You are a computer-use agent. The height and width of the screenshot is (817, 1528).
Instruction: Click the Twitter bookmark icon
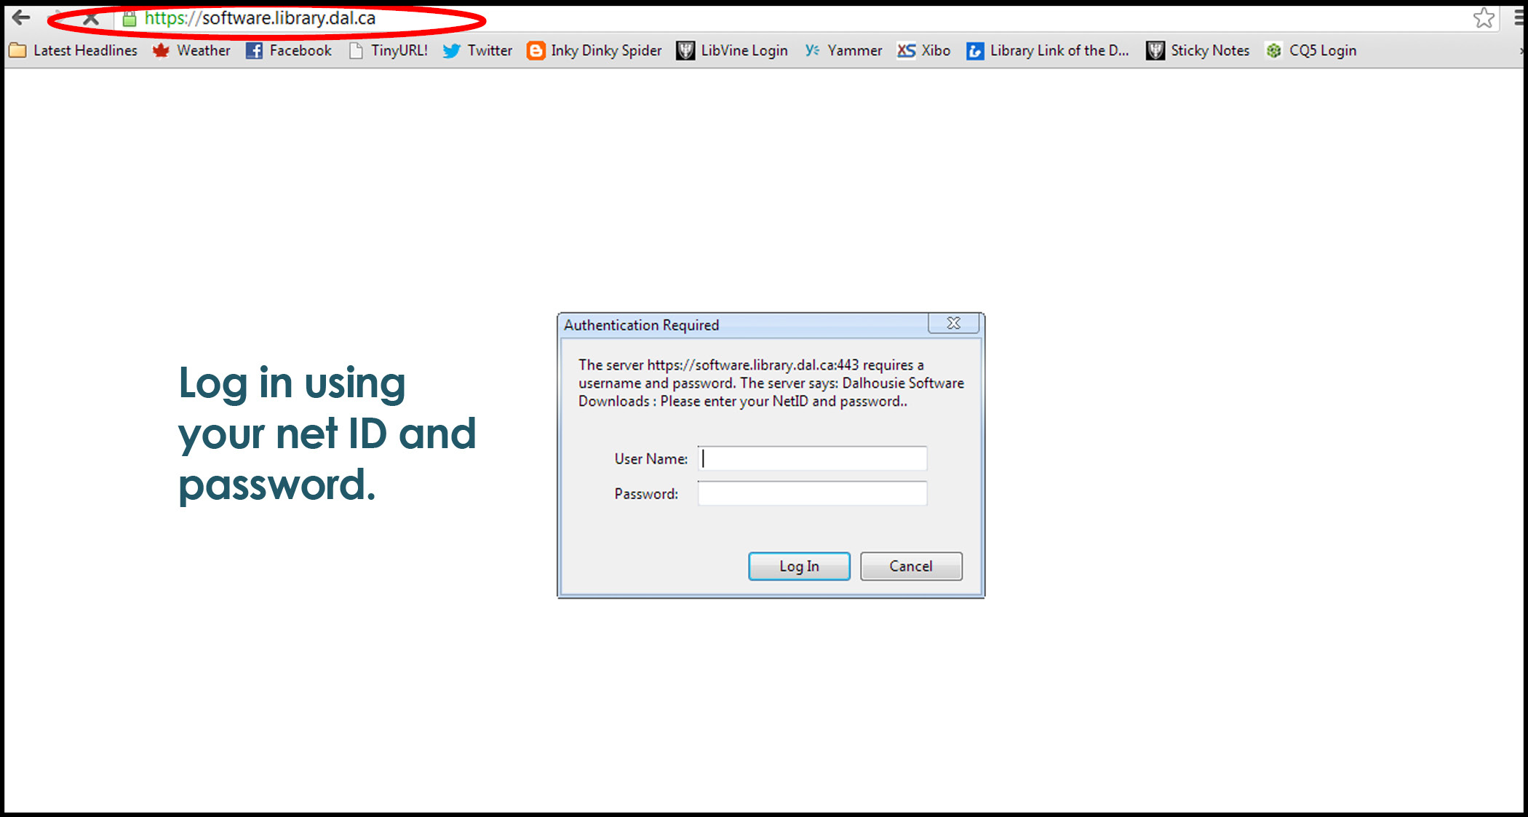point(453,49)
